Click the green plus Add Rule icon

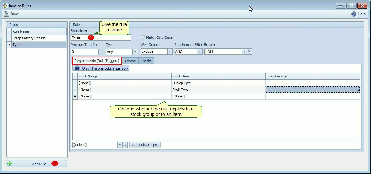point(10,164)
